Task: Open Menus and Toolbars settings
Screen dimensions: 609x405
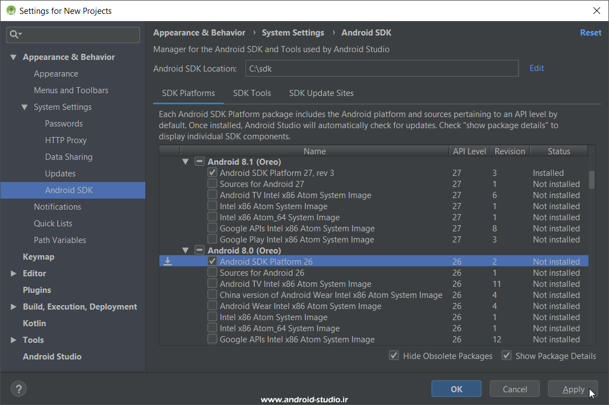Action: click(71, 90)
